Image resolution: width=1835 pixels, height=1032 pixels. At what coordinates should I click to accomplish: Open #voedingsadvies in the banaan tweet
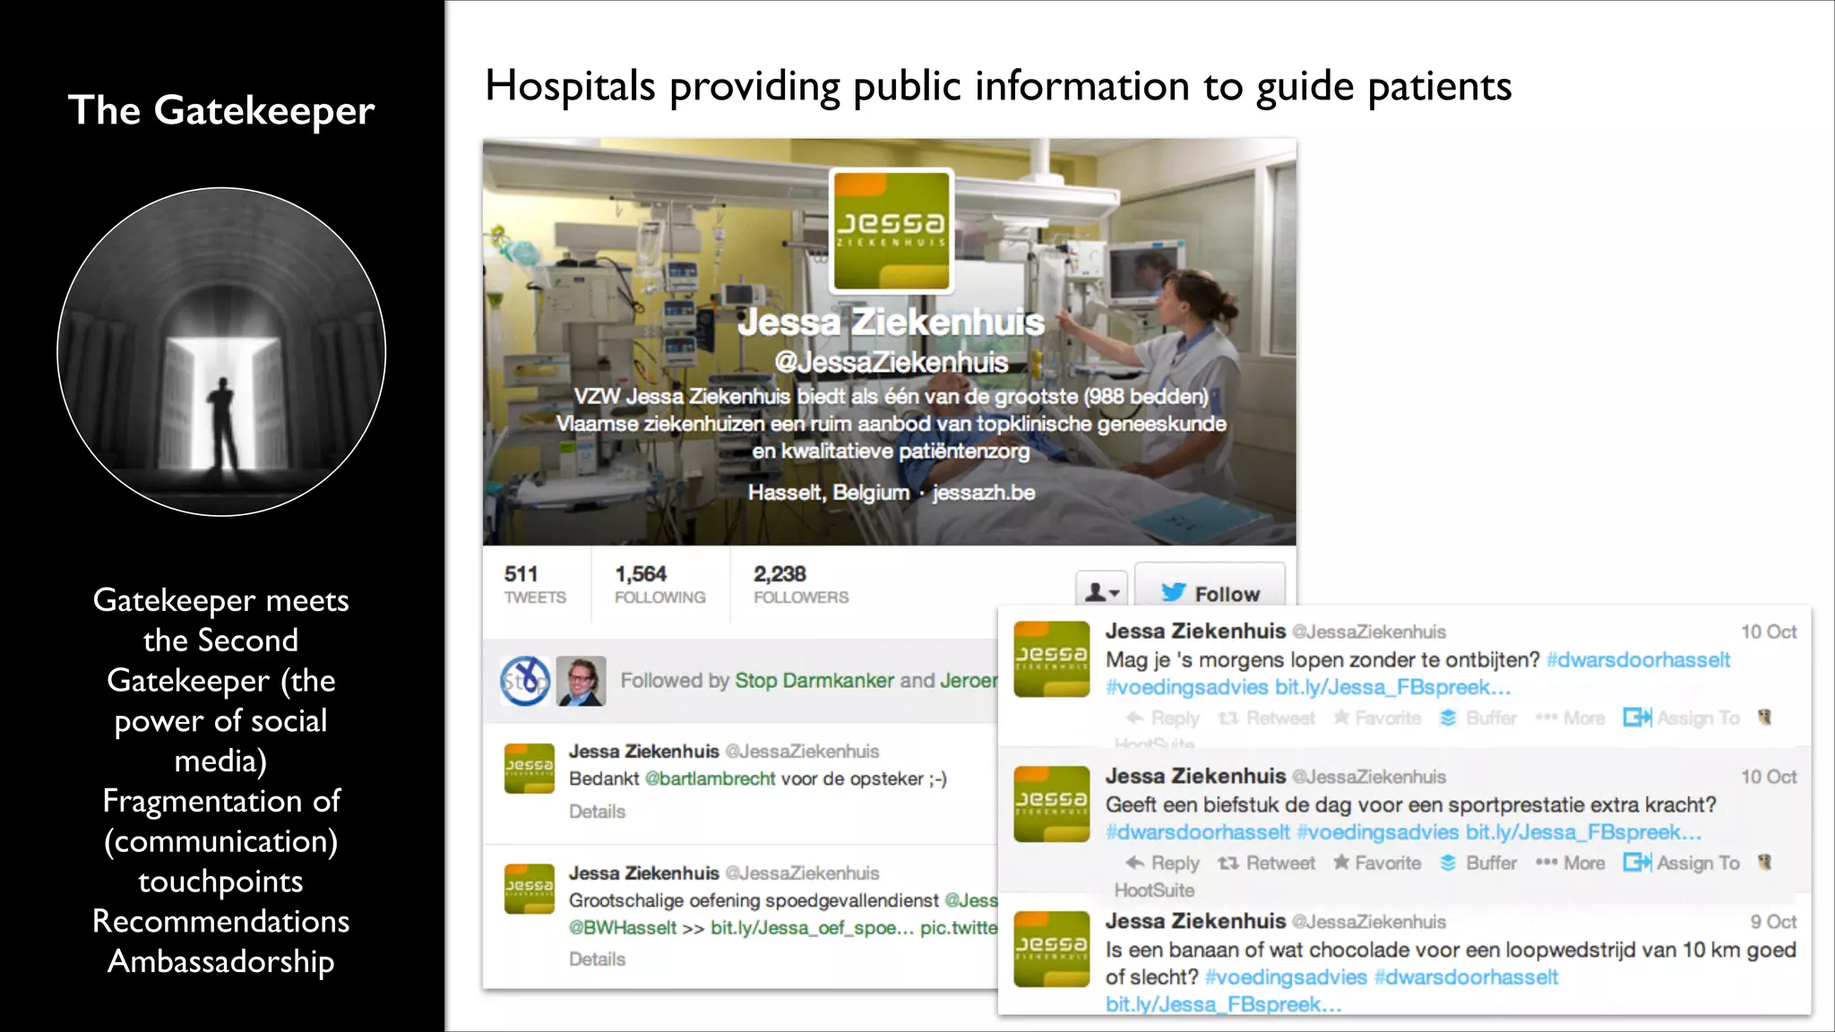pos(1286,977)
